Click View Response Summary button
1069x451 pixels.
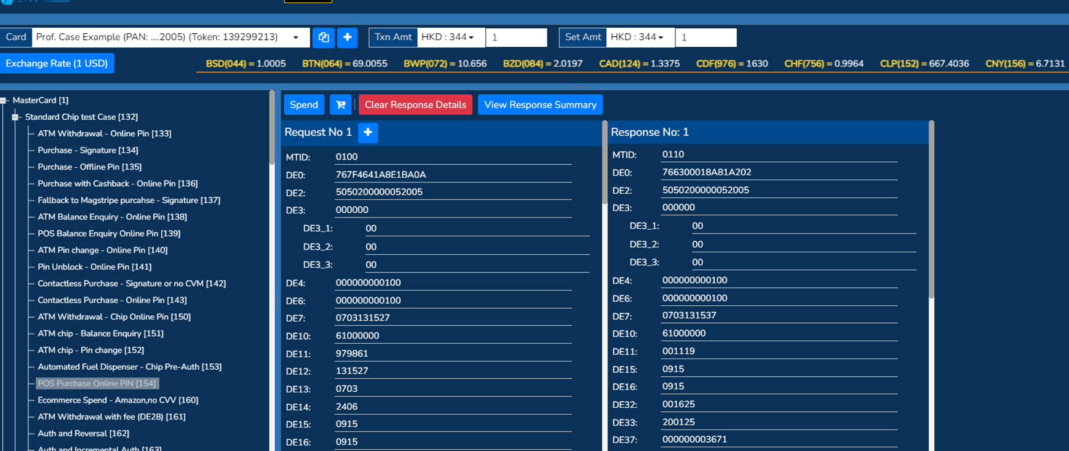click(540, 105)
